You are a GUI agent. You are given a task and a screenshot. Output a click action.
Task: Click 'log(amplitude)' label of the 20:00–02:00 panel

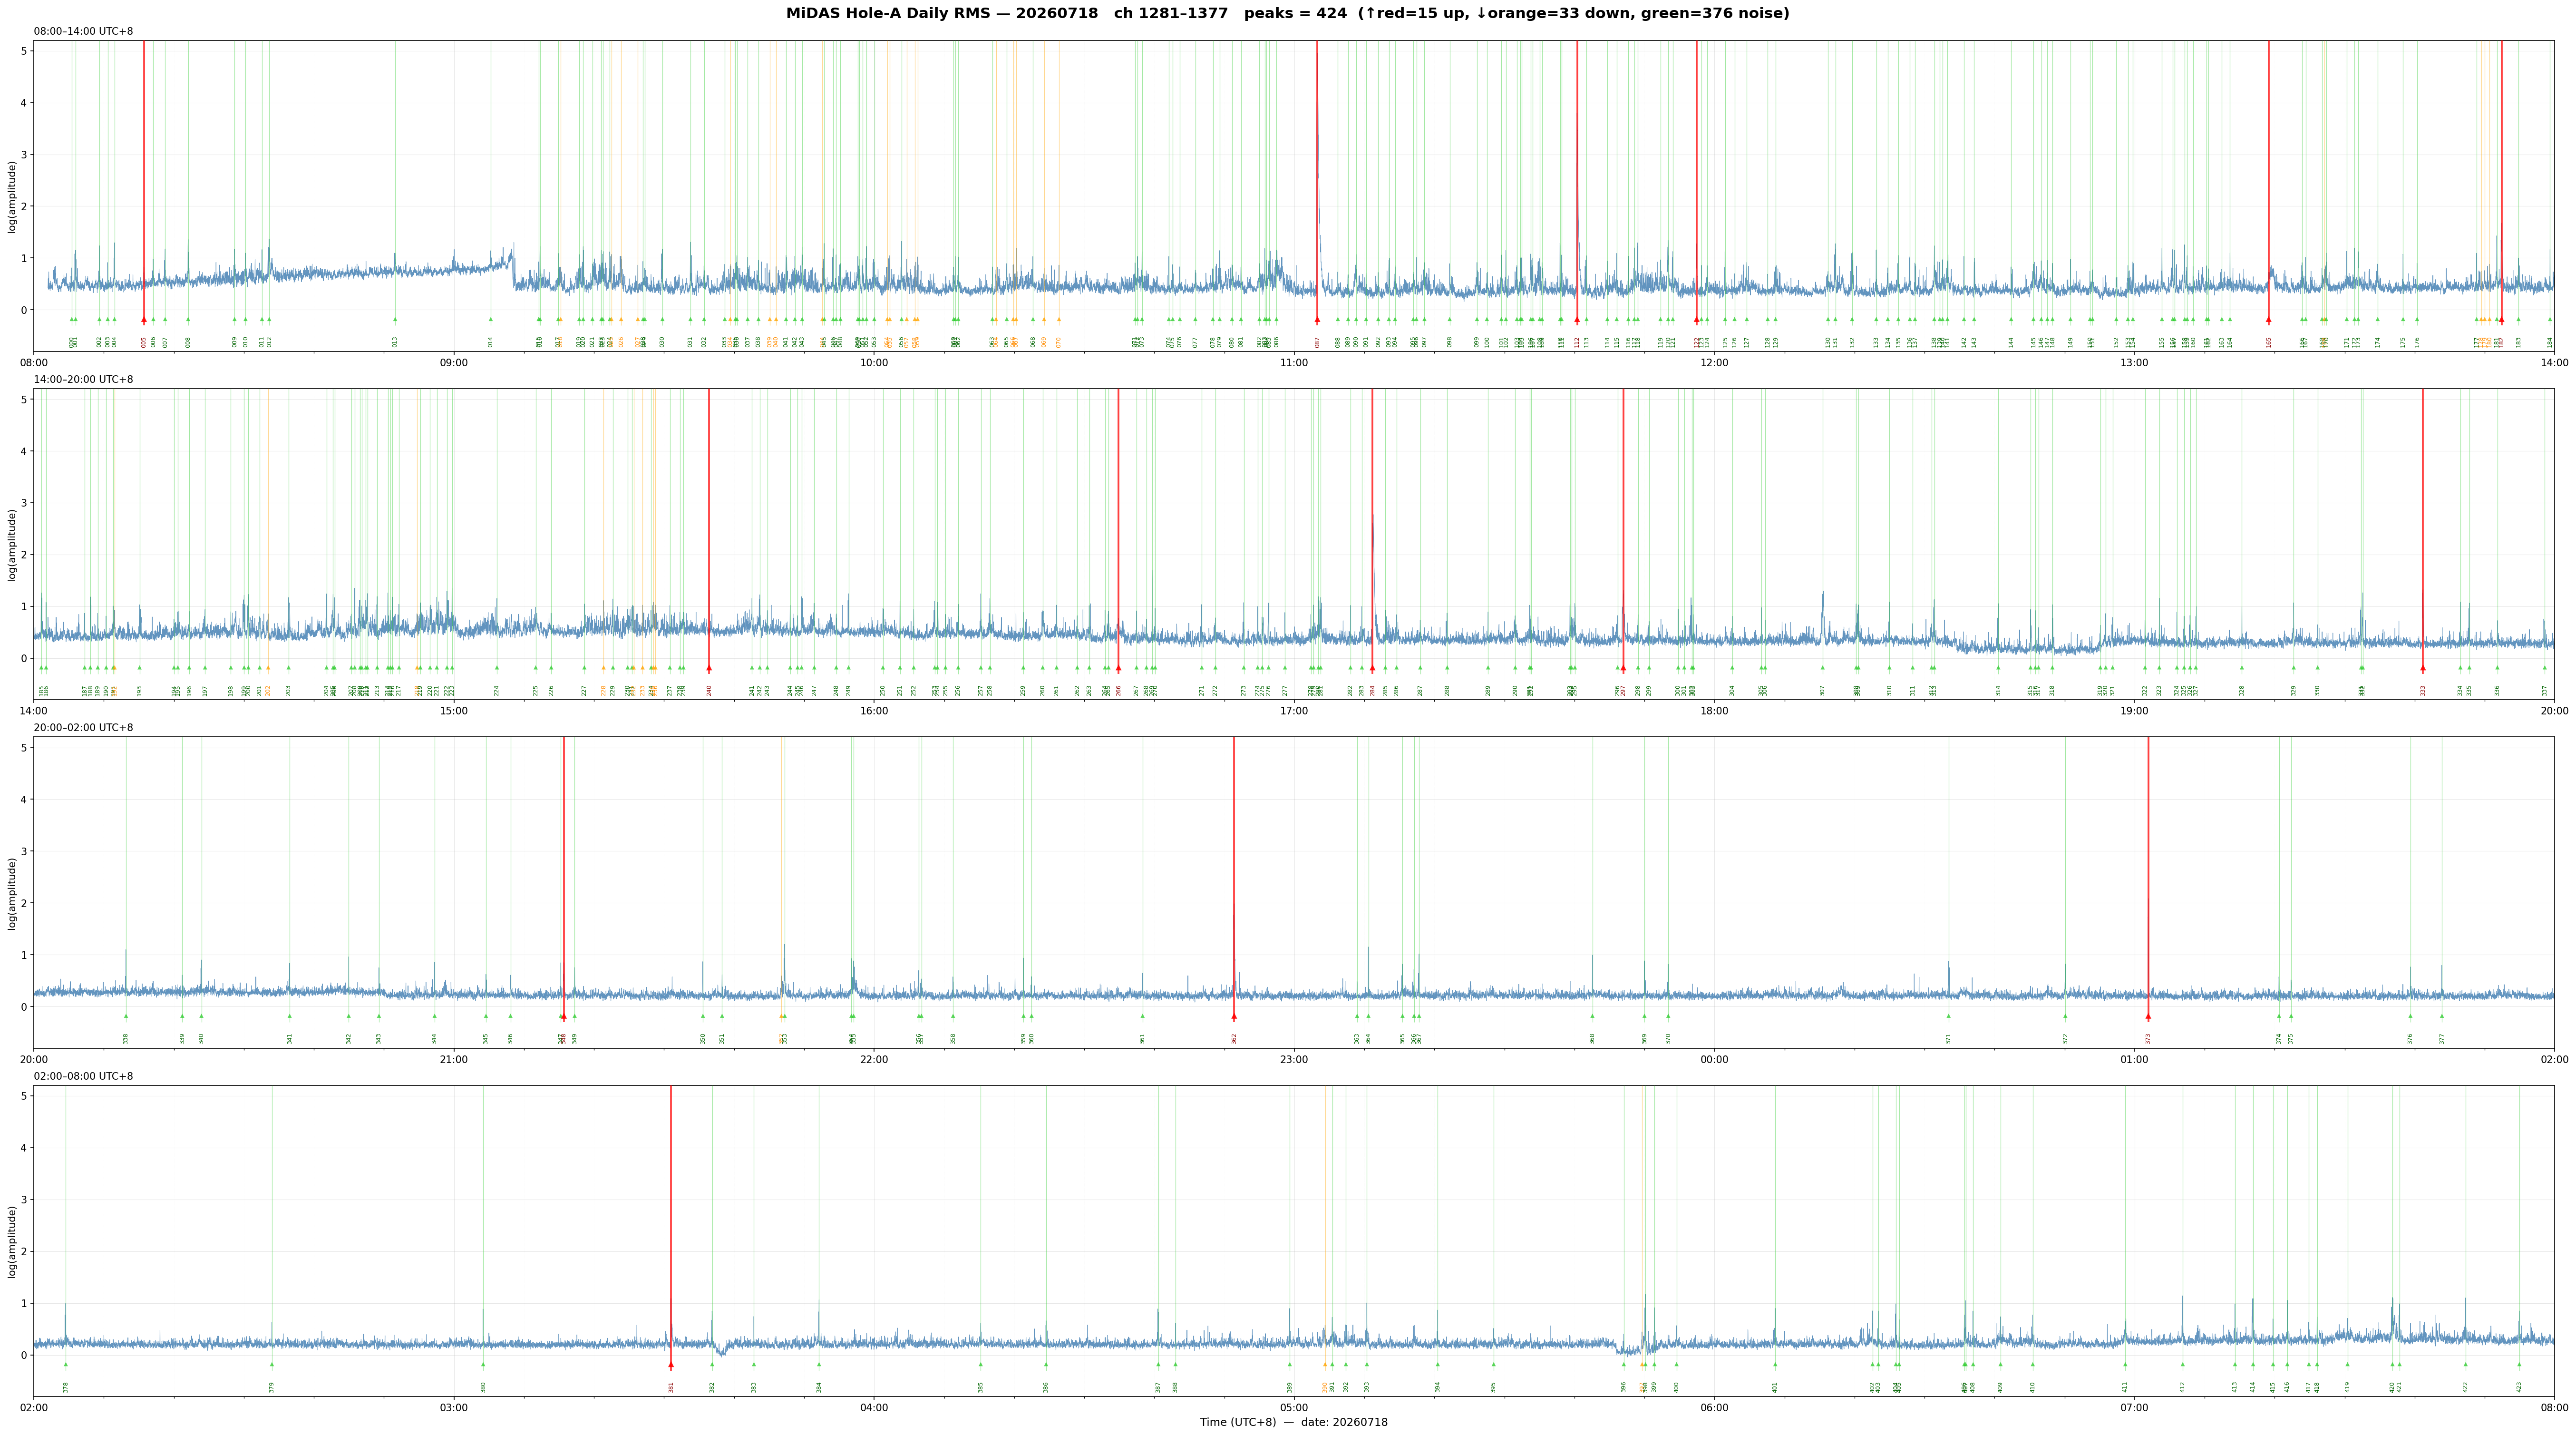(12, 893)
